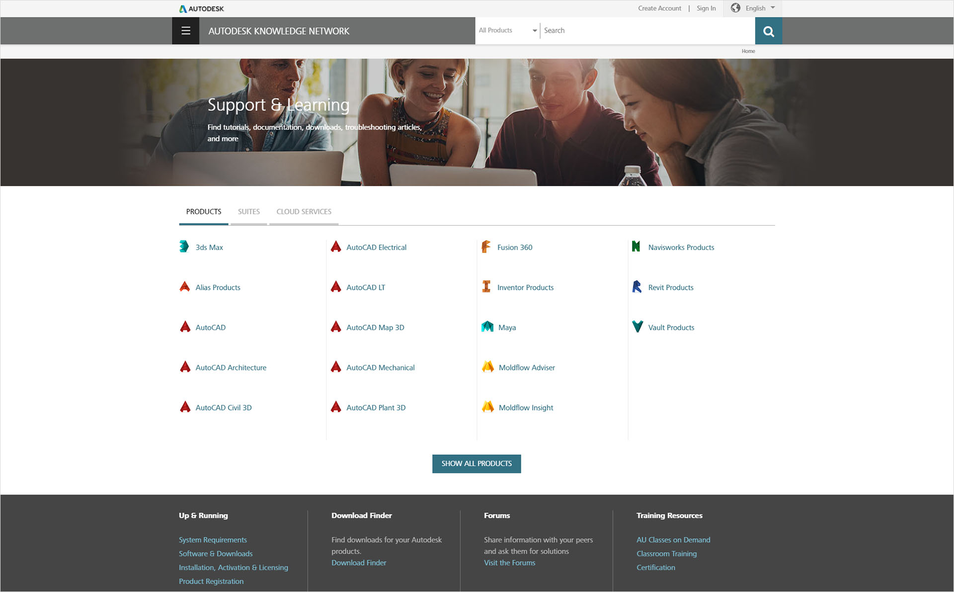The height and width of the screenshot is (592, 954).
Task: Click the Home breadcrumb
Action: [748, 51]
